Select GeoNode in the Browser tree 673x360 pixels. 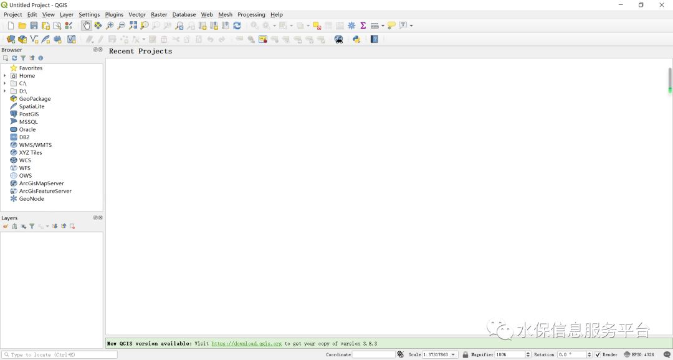31,199
